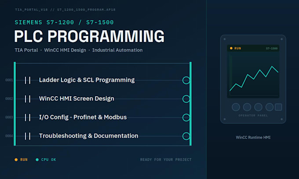Click the 'PLC PROGRAMMING' headline
The width and height of the screenshot is (299, 179).
coord(89,36)
